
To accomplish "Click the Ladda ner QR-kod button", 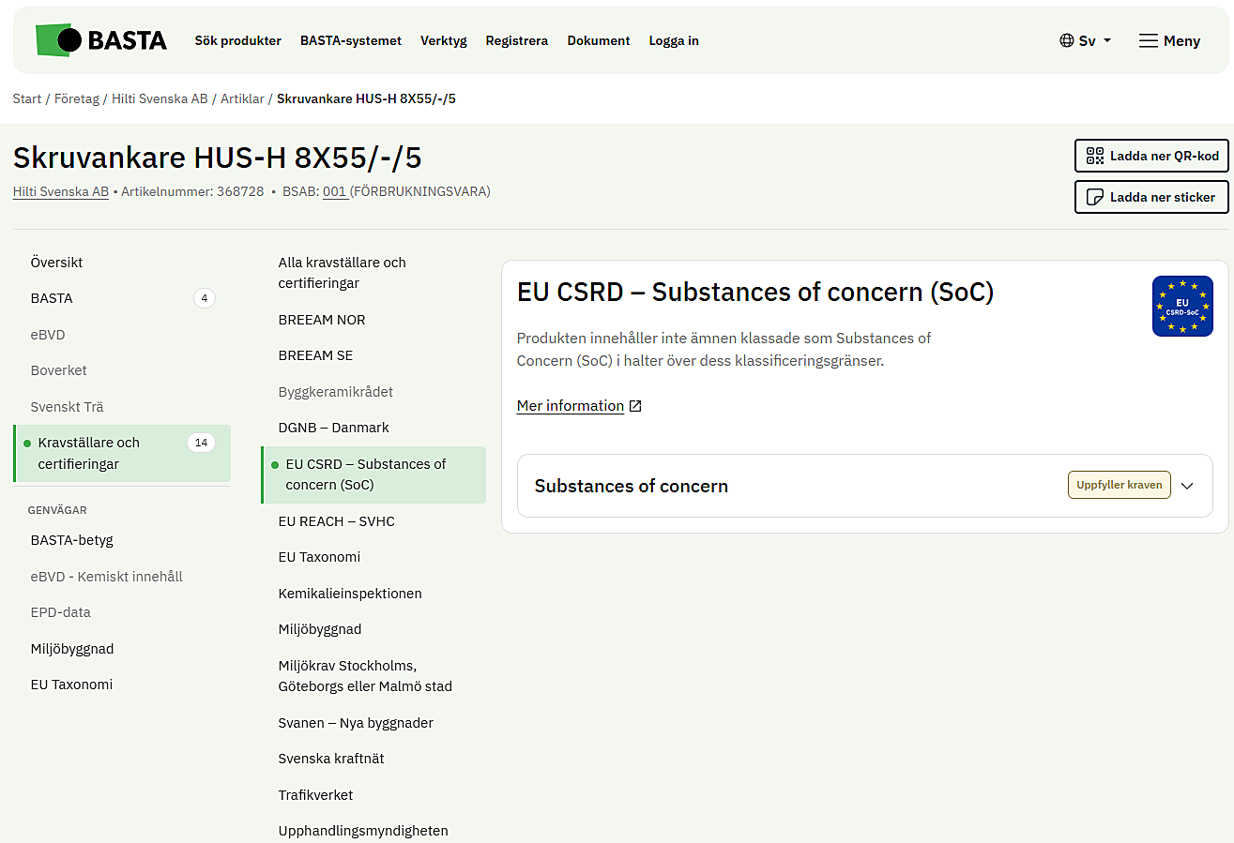I will pos(1151,156).
